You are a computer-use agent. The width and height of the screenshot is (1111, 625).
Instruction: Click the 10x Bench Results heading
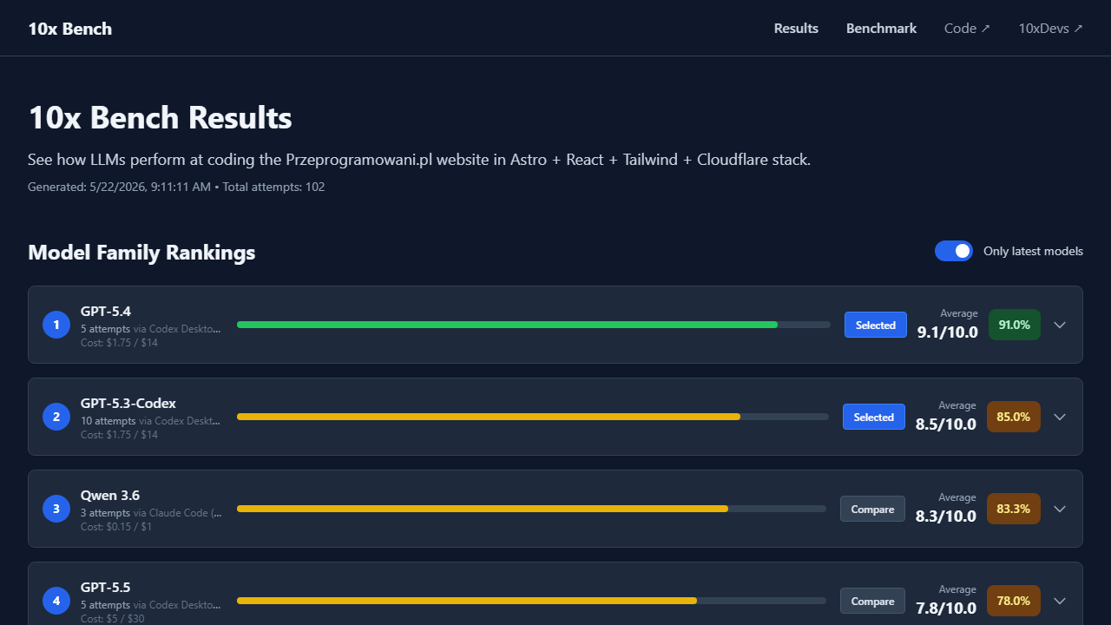[x=160, y=117]
